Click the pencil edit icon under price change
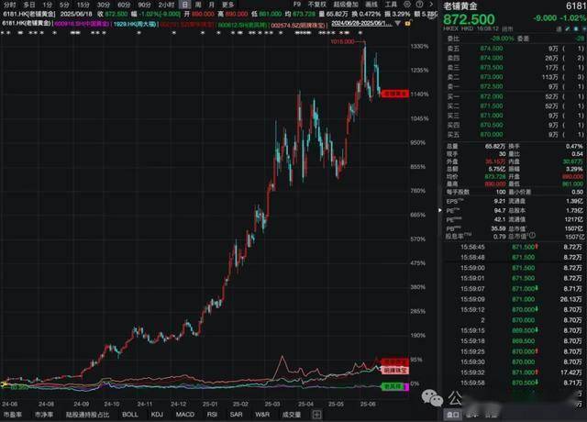Viewport: 587px width, 422px height. coord(568,28)
